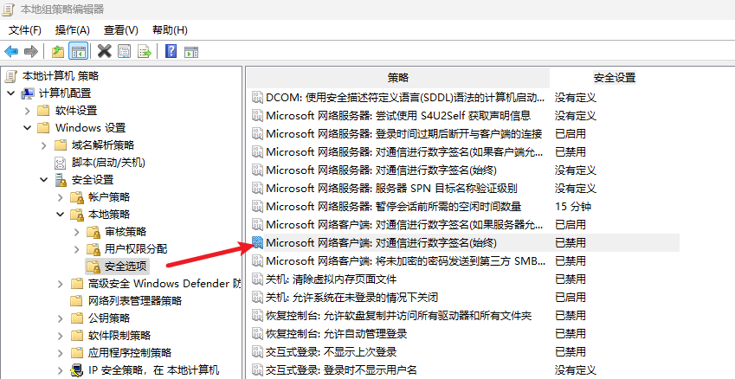
Task: Collapse the 计算机配置 node
Action: point(10,93)
